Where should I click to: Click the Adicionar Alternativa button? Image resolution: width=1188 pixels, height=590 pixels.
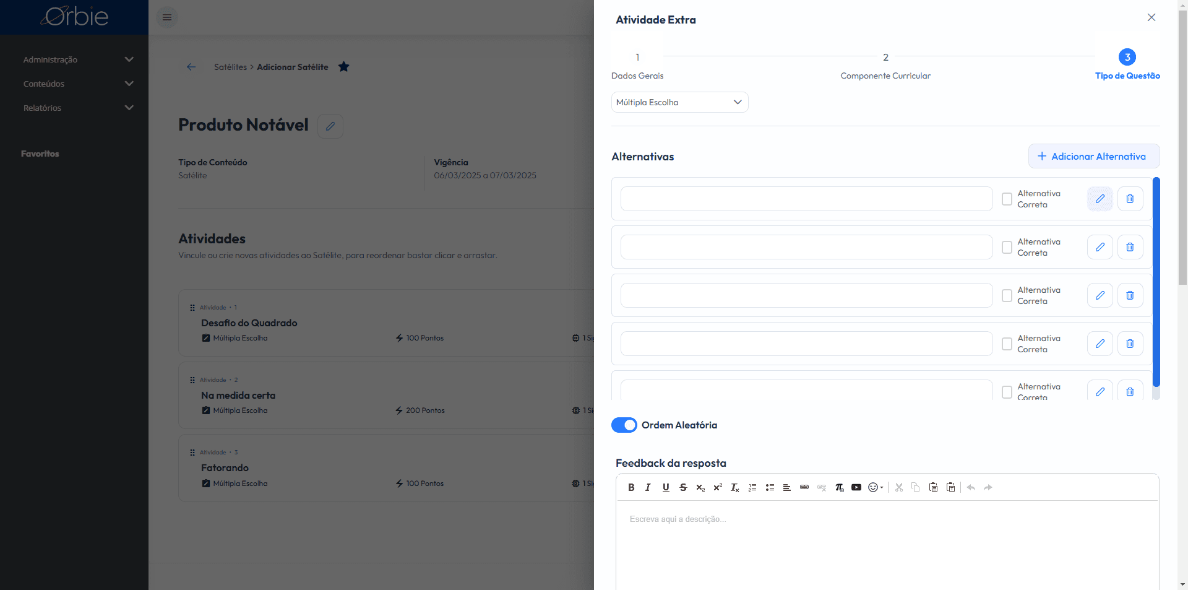(1094, 156)
